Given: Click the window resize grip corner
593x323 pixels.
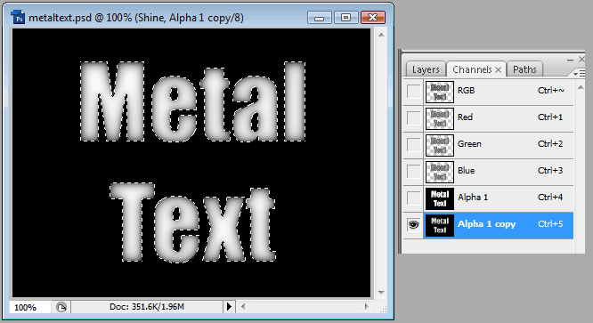Looking at the screenshot, I should [382, 308].
